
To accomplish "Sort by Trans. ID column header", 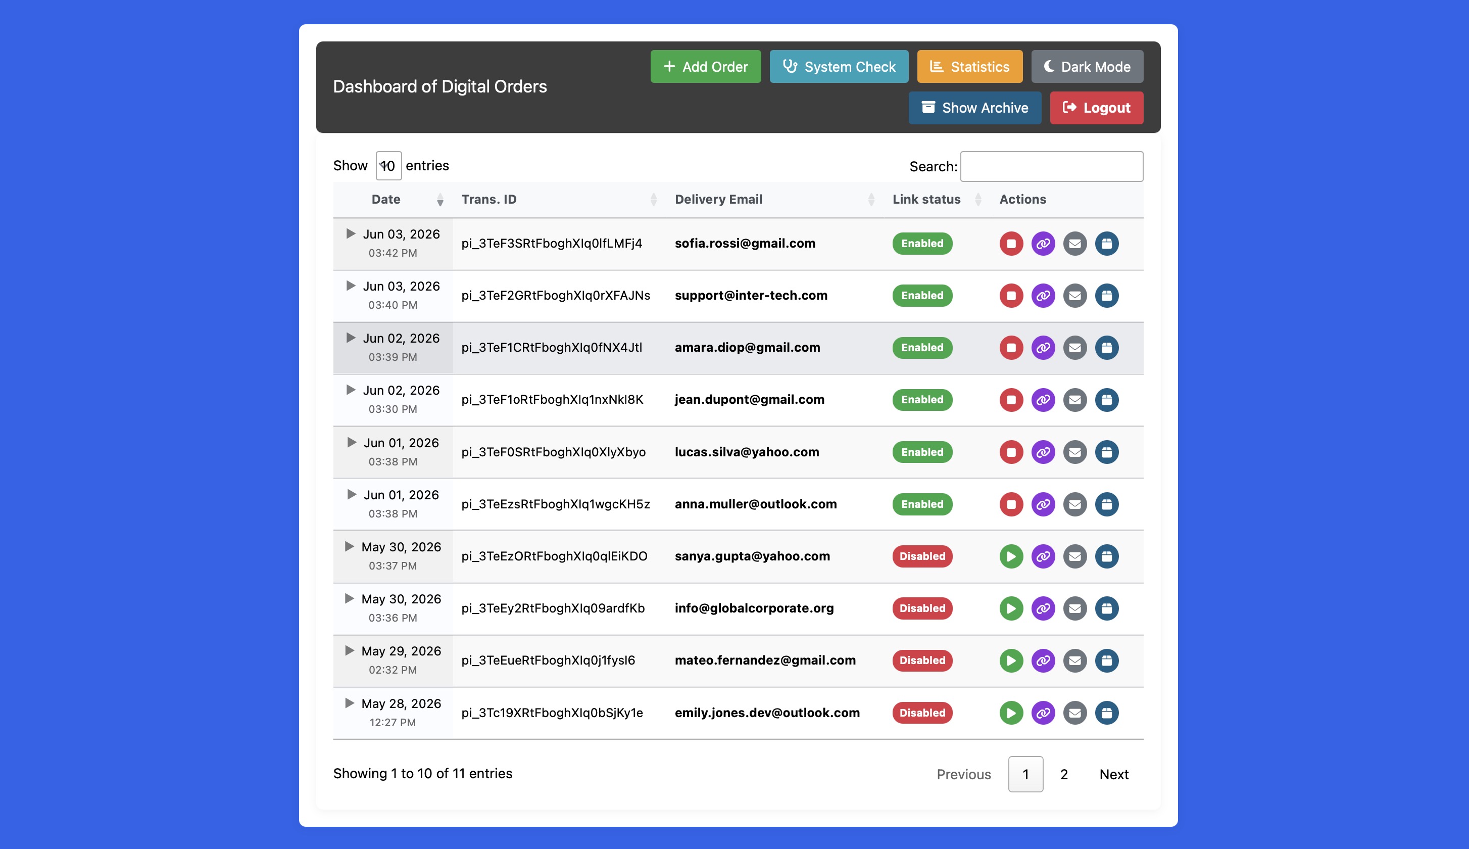I will pos(559,200).
